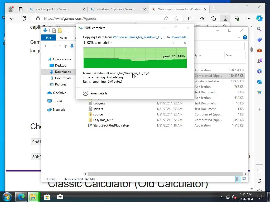270x202 pixels.
Task: Open Browser essentials heart icon
Action: [237, 18]
